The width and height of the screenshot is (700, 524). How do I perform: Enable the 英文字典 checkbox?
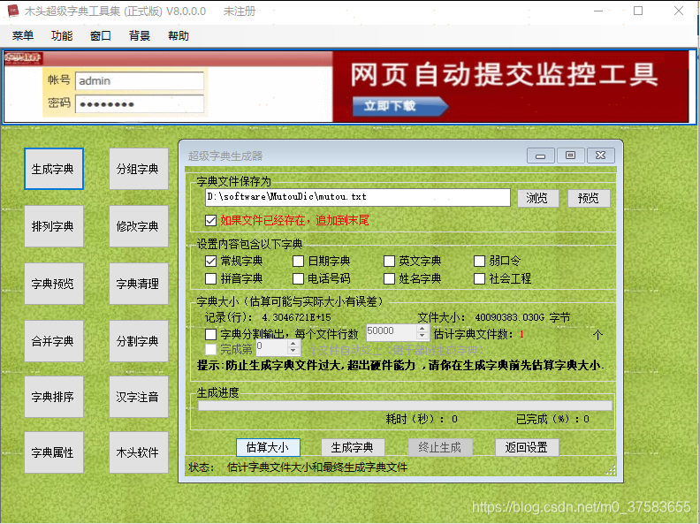click(x=389, y=261)
